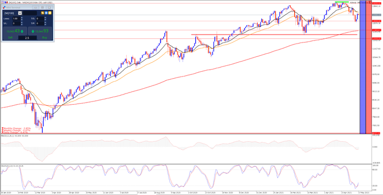The image size is (383, 195).
Task: Click the 12 Mar 2020 date on time axis
Action: pyautogui.click(x=40, y=192)
